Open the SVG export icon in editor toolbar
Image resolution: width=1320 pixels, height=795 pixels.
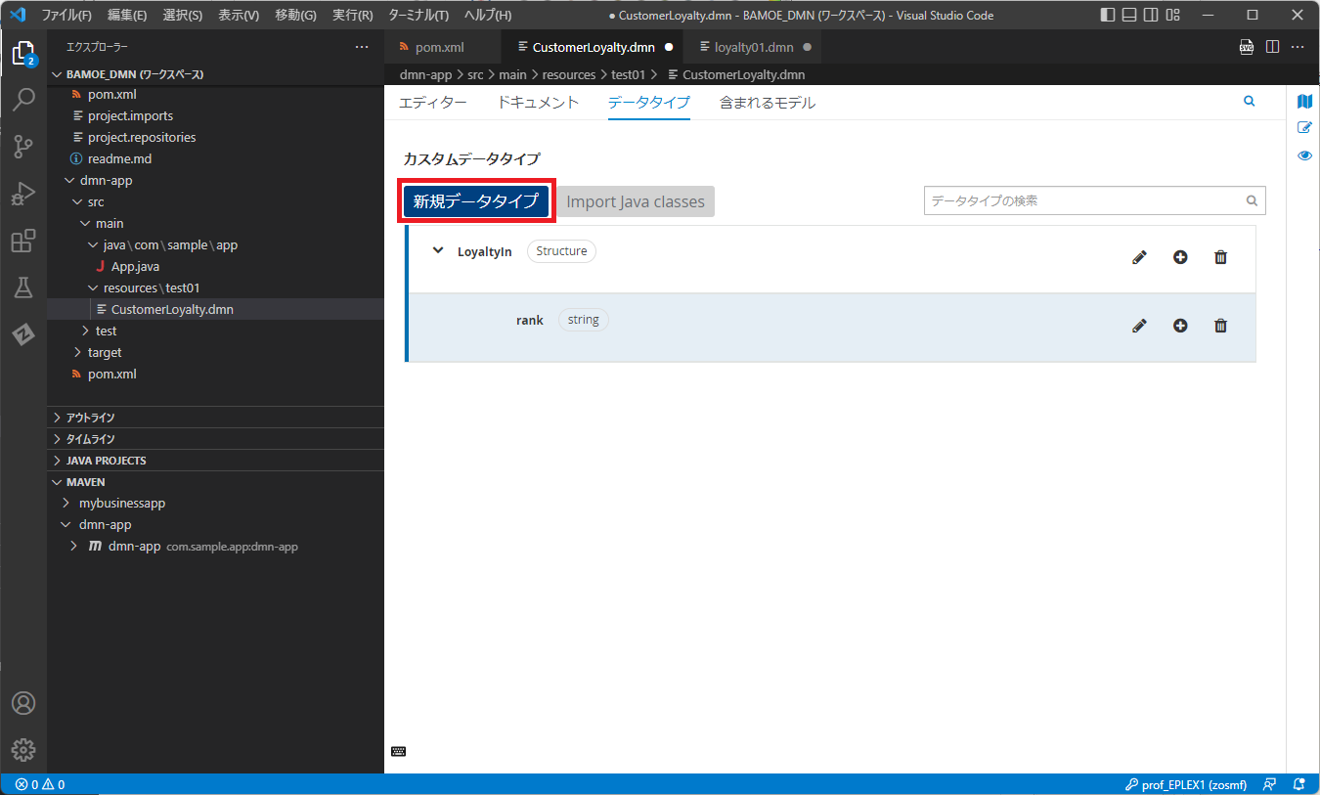[1247, 47]
